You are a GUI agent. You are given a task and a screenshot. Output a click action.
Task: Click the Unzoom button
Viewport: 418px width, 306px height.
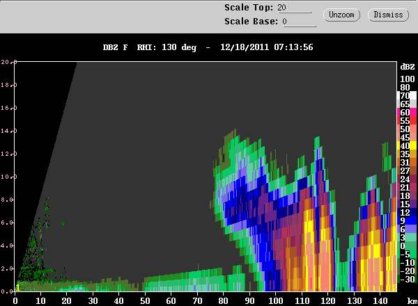341,15
